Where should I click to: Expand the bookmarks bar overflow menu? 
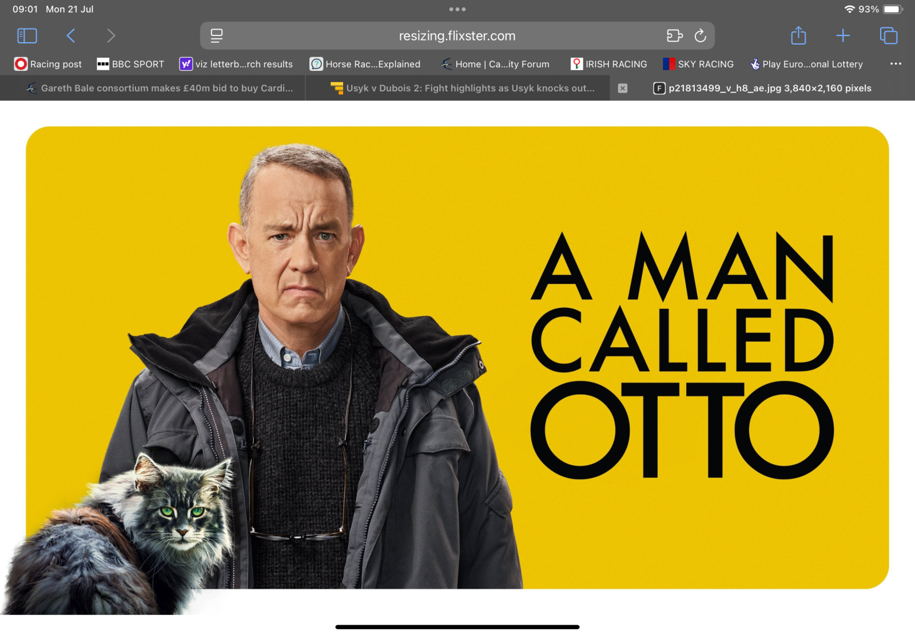pyautogui.click(x=896, y=64)
